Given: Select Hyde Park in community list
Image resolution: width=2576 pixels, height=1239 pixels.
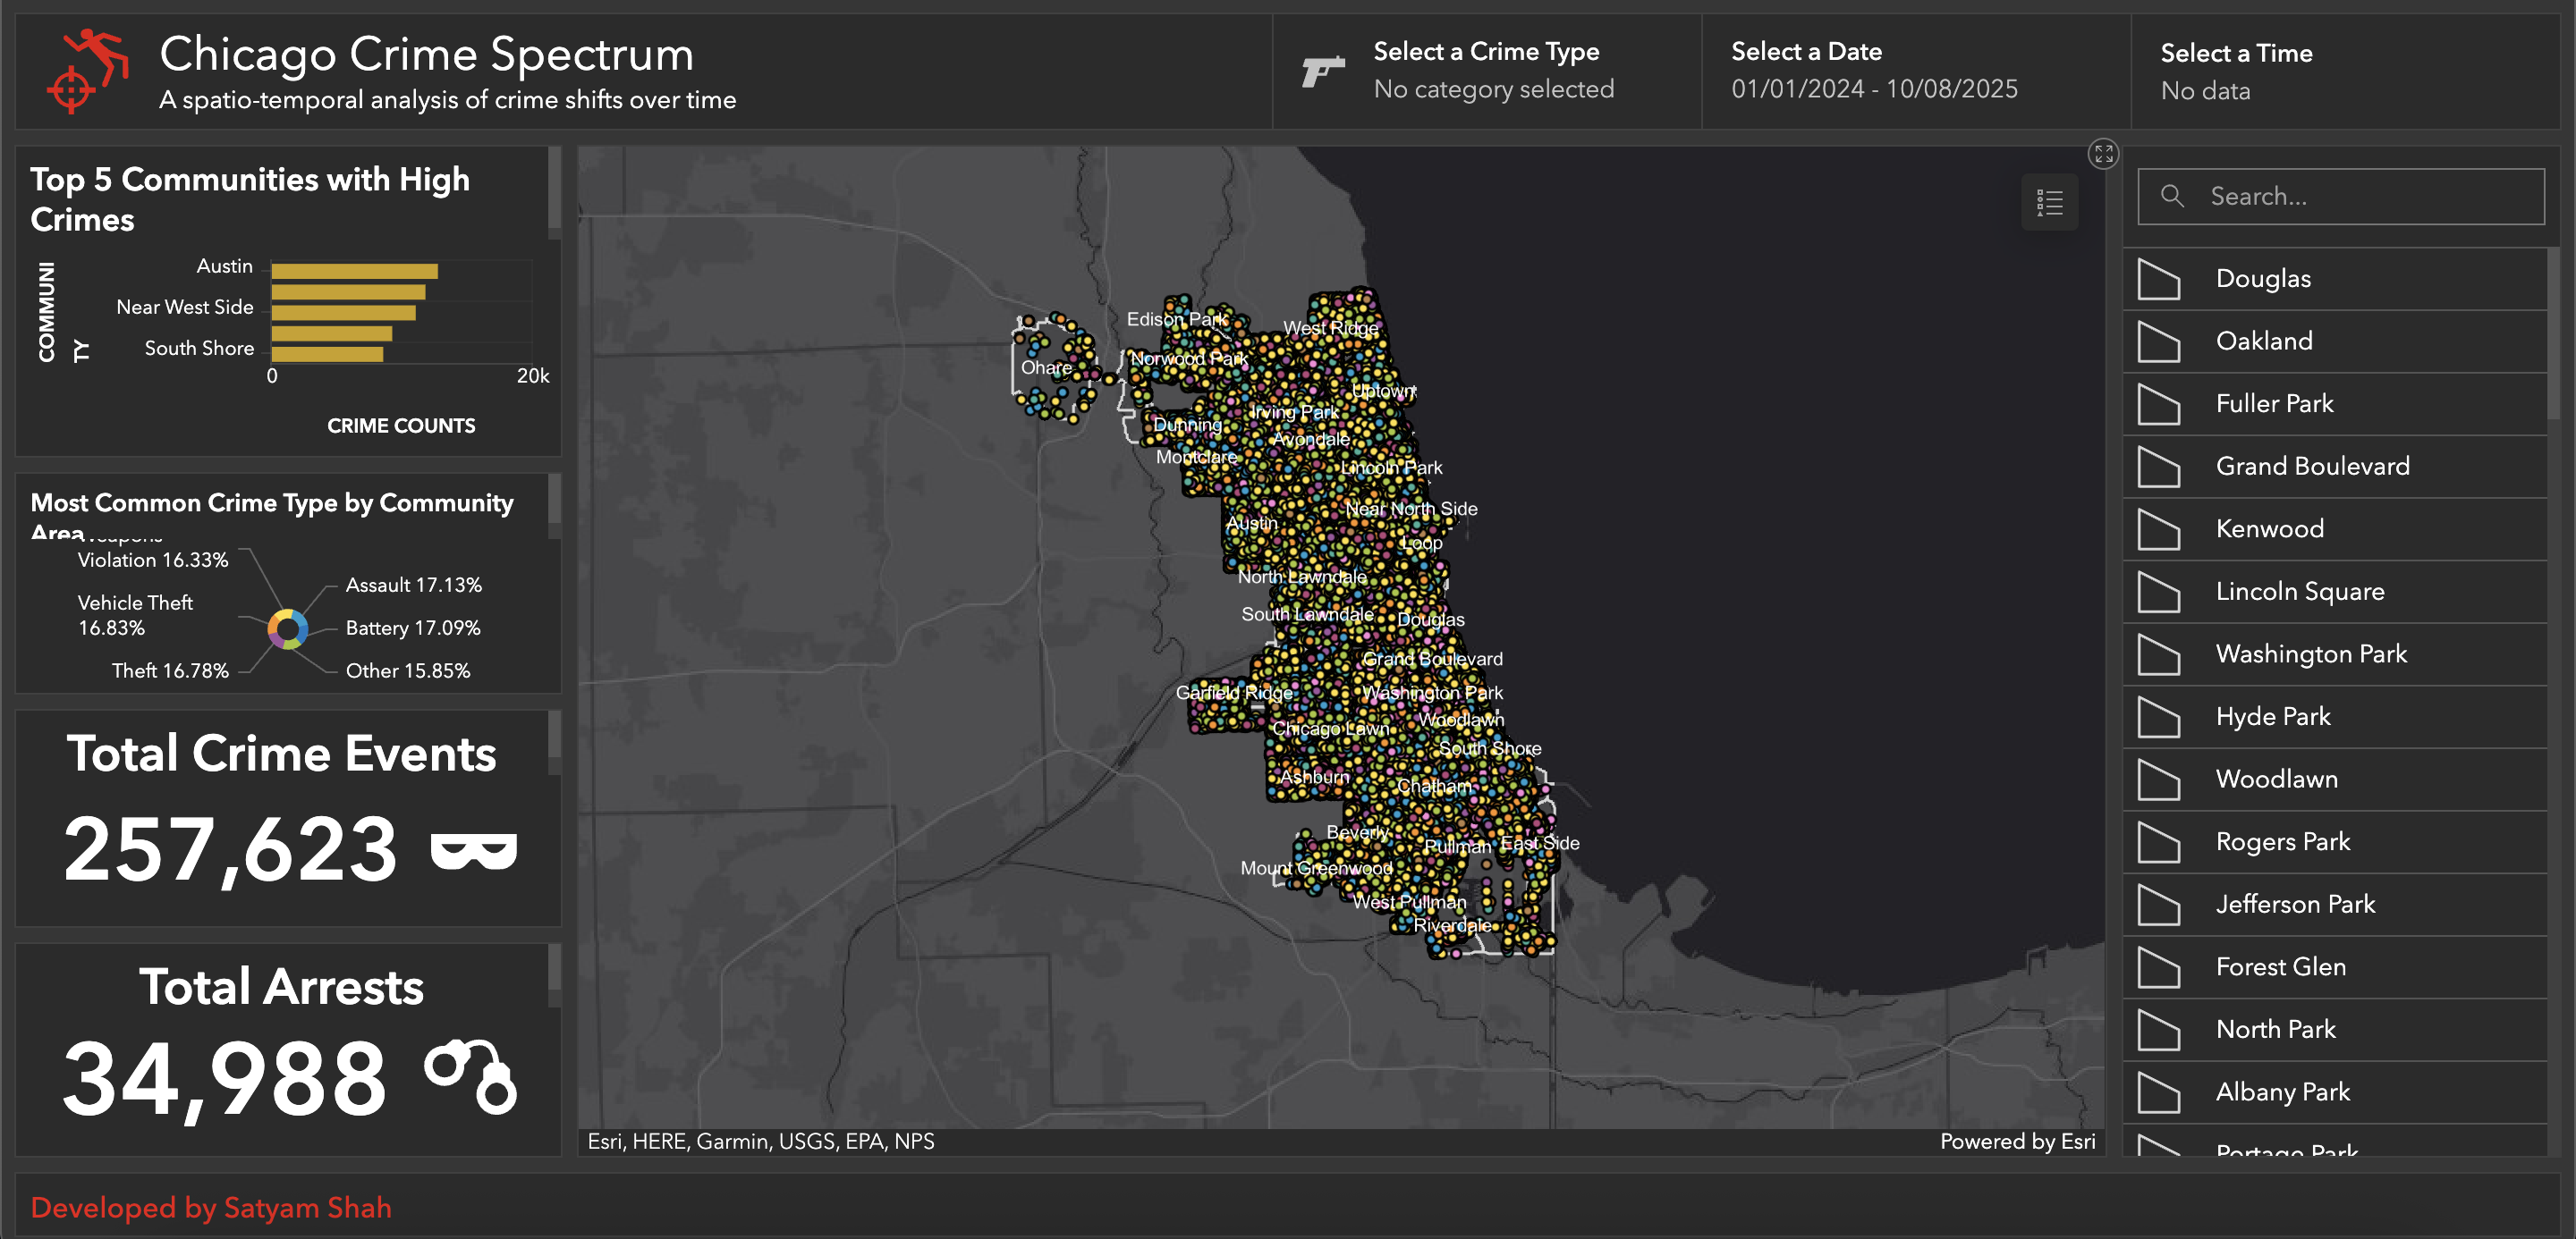Looking at the screenshot, I should pos(2272,716).
